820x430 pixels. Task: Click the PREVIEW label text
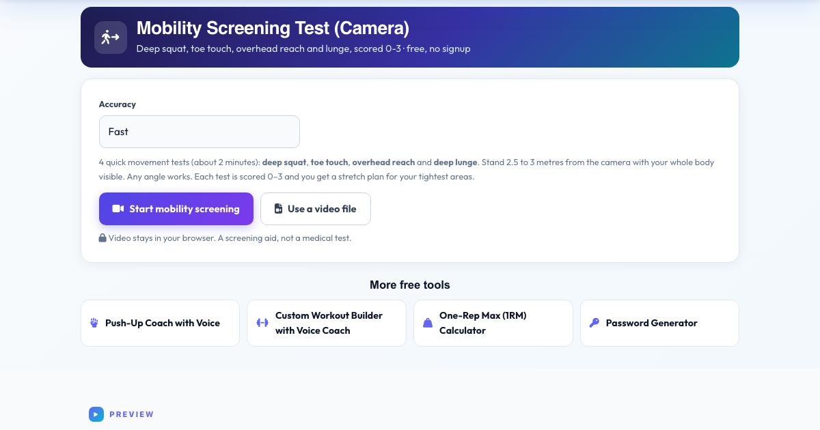click(132, 414)
